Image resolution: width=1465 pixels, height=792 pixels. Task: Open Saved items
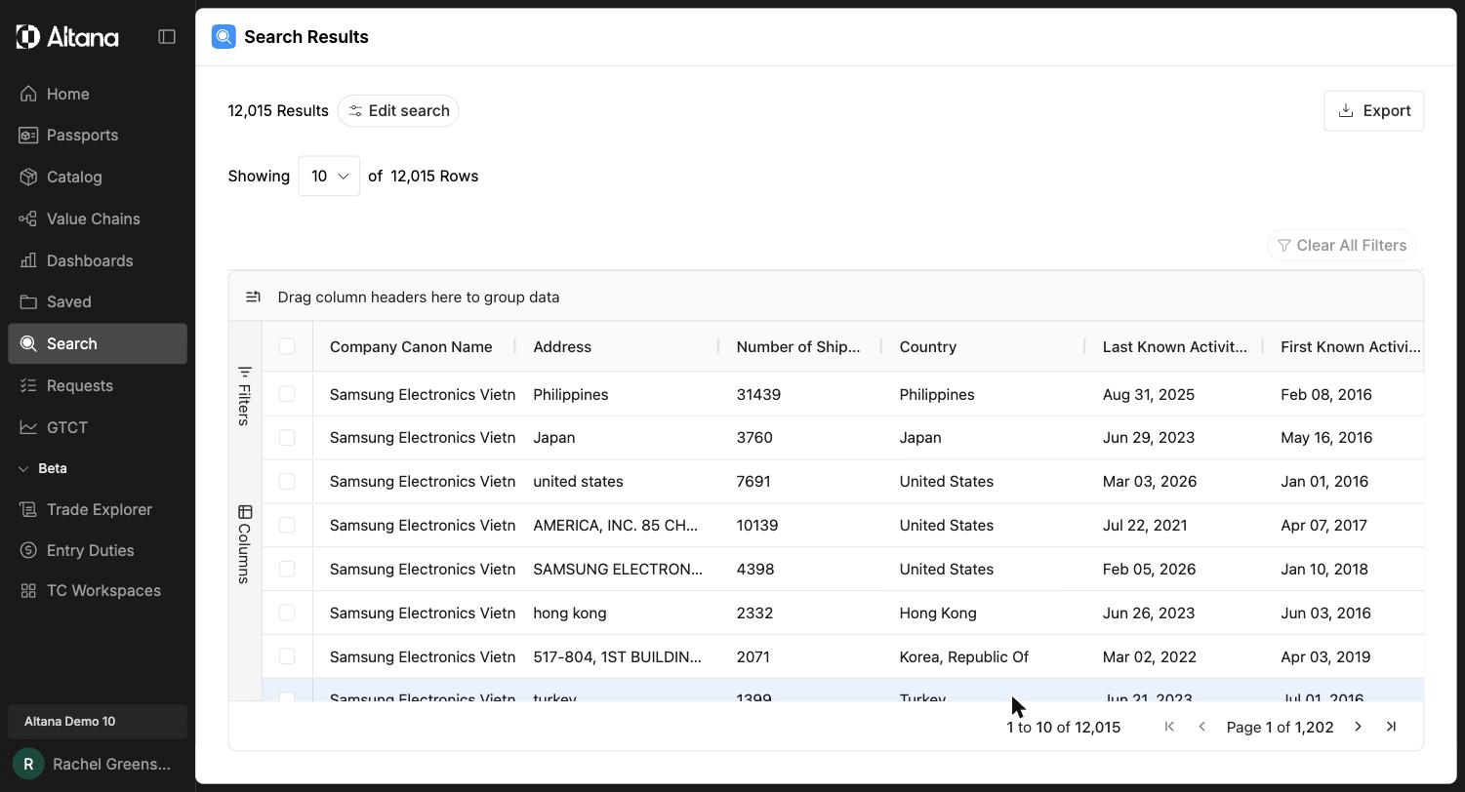pyautogui.click(x=98, y=301)
